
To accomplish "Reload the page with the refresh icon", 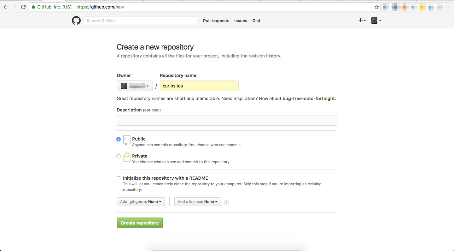I will tap(23, 7).
